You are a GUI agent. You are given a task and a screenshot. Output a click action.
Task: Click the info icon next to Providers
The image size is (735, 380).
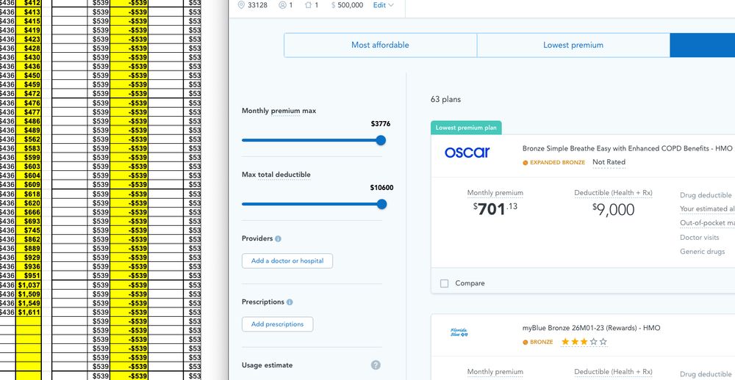click(x=278, y=238)
